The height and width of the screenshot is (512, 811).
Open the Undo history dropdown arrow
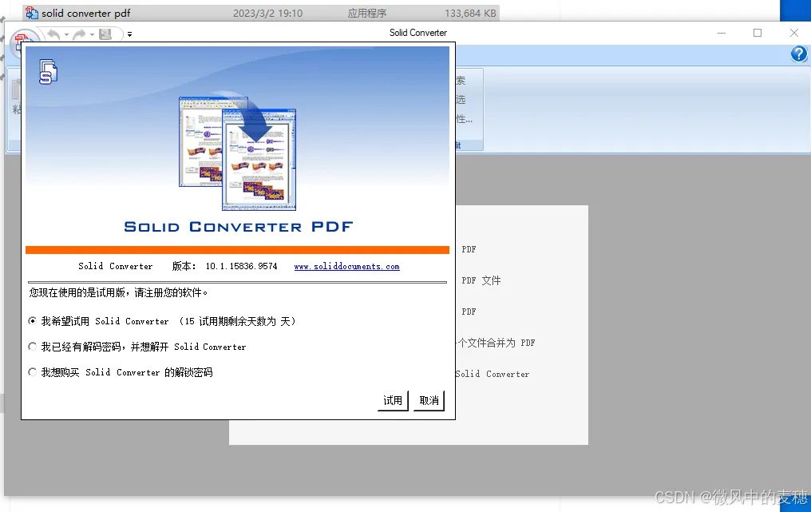click(66, 34)
